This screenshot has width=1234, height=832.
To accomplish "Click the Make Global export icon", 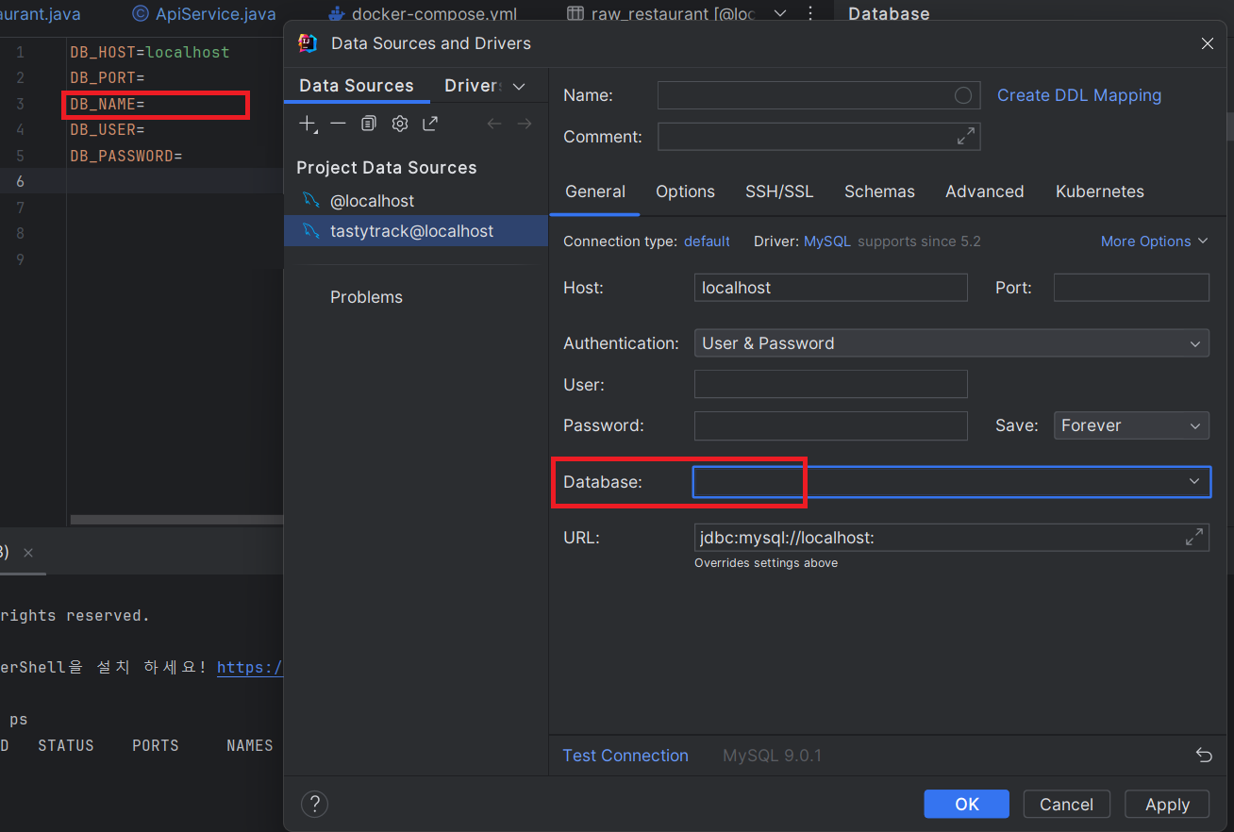I will (x=430, y=124).
